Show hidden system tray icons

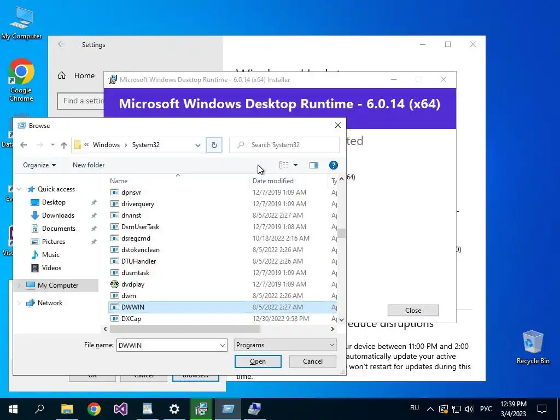[430, 409]
